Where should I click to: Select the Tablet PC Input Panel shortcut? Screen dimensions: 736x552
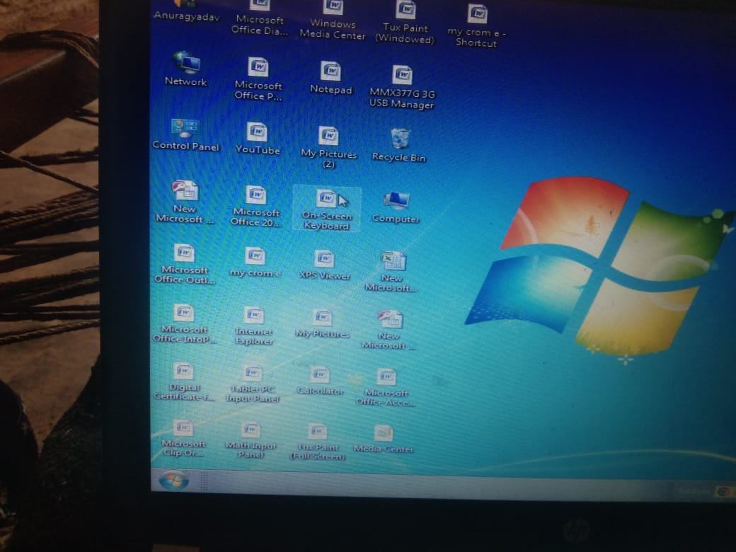click(253, 384)
